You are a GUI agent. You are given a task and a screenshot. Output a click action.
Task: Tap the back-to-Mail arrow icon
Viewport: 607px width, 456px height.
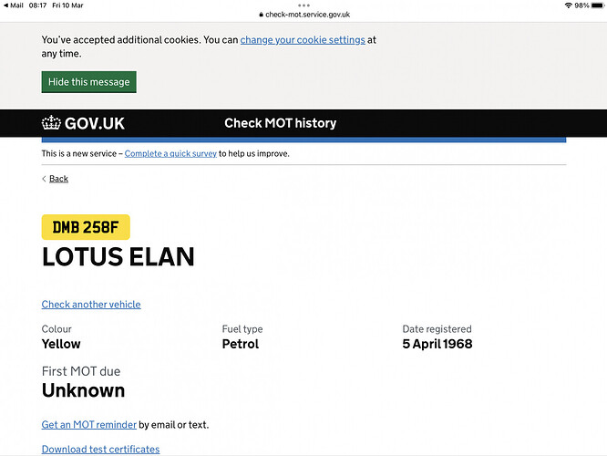click(5, 5)
